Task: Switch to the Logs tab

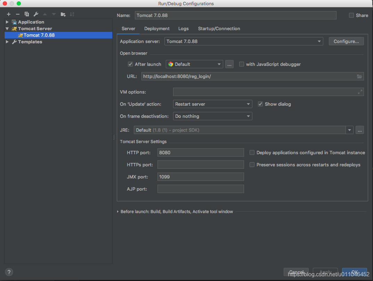Action: coord(184,29)
